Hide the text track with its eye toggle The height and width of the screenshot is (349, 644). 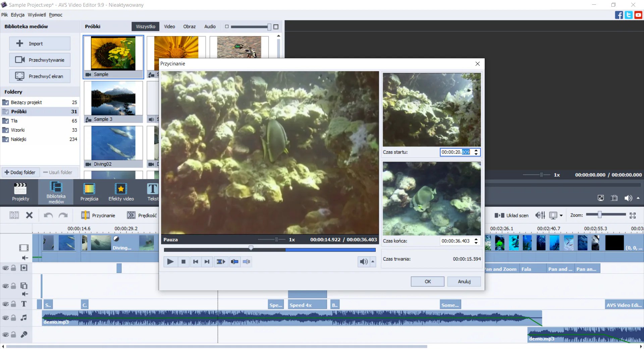coord(5,304)
